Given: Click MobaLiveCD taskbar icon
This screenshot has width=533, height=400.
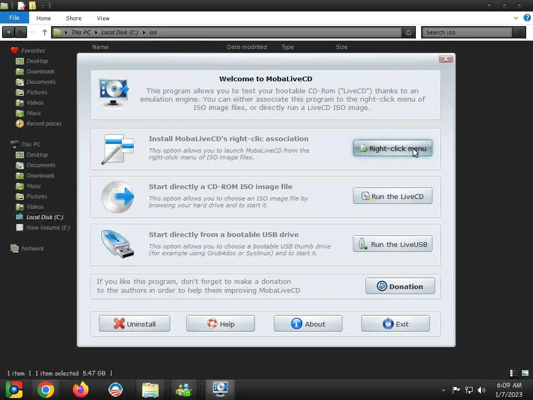Looking at the screenshot, I should coord(220,390).
